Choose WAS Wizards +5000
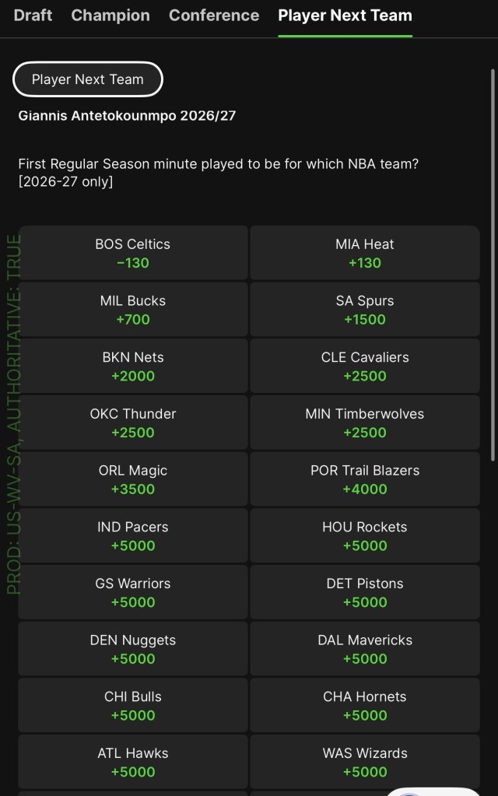Image resolution: width=498 pixels, height=796 pixels. [364, 762]
